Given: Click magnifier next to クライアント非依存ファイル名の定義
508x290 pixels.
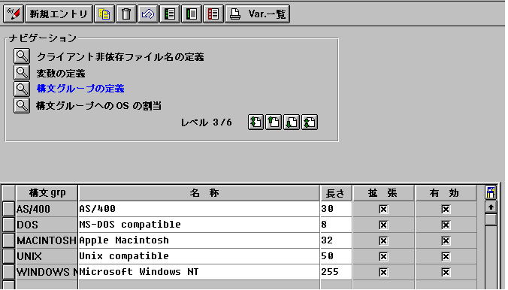Looking at the screenshot, I should tap(22, 56).
